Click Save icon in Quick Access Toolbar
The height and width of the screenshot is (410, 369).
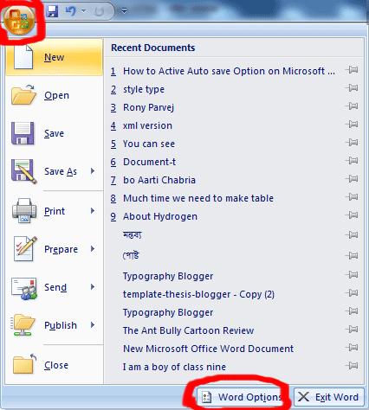pyautogui.click(x=52, y=11)
